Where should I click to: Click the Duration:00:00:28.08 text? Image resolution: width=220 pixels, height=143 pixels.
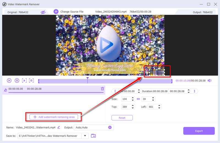pyautogui.click(x=155, y=91)
